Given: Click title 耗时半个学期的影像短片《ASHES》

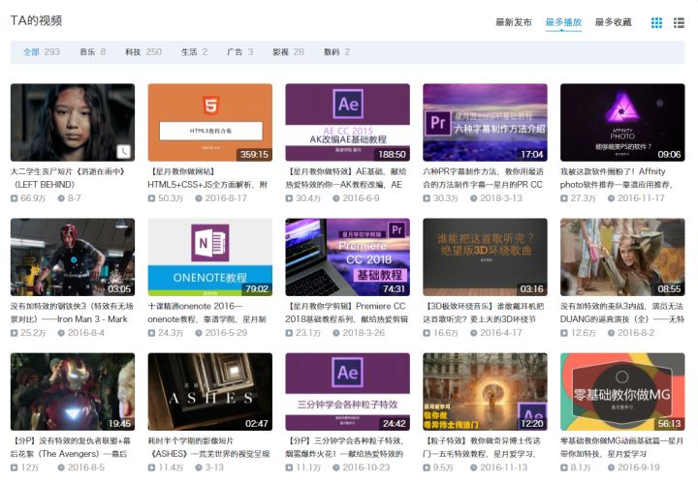Looking at the screenshot, I should point(208,447).
